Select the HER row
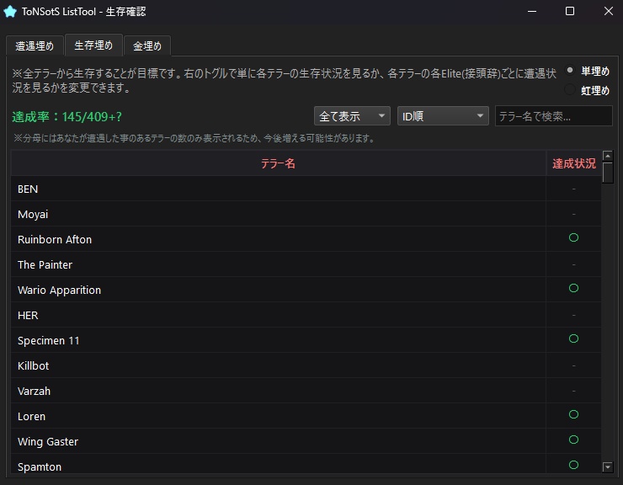Image resolution: width=623 pixels, height=485 pixels. [x=306, y=315]
